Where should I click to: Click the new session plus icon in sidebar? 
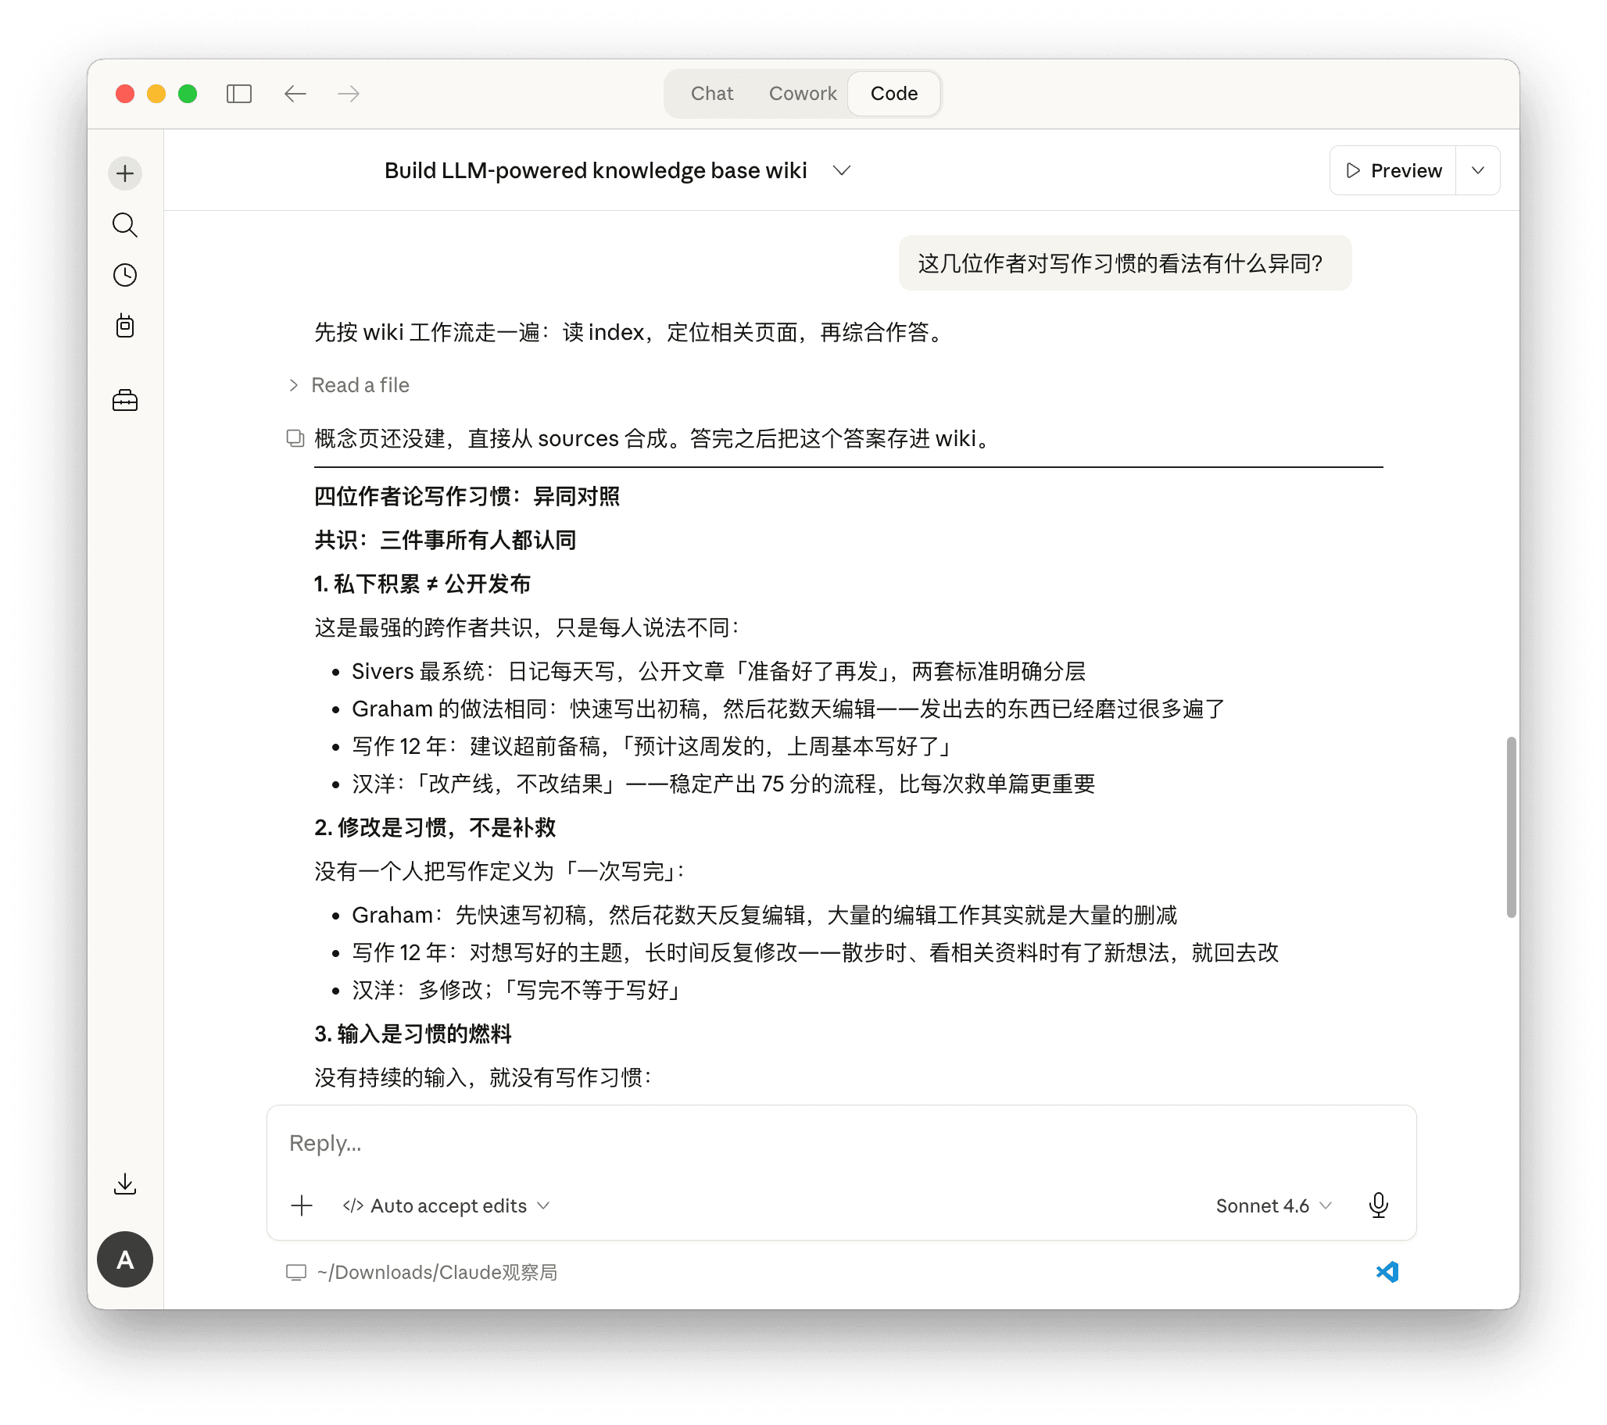125,173
